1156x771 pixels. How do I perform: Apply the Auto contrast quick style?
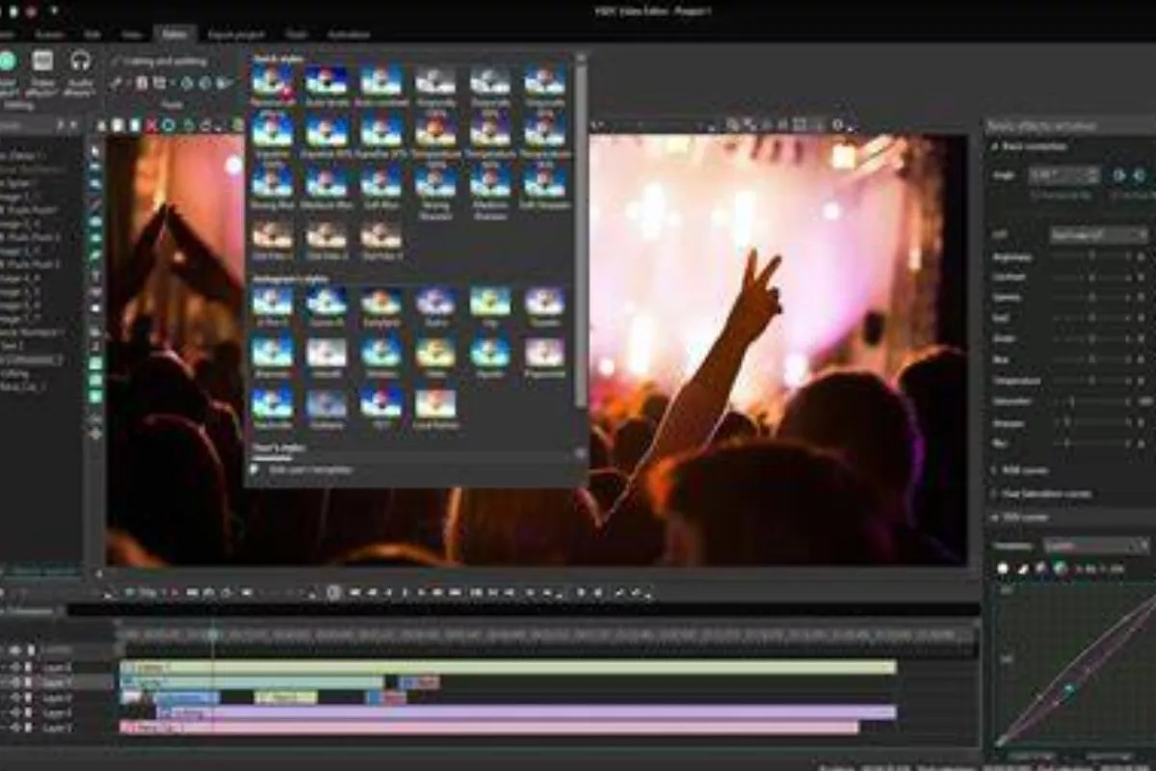(x=381, y=85)
